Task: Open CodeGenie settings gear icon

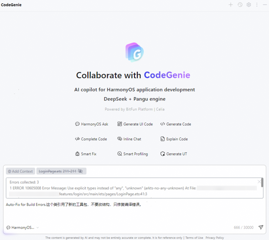Action: (249, 5)
